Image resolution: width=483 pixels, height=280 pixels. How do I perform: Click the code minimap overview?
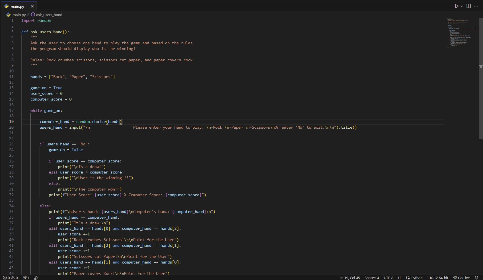[462, 33]
